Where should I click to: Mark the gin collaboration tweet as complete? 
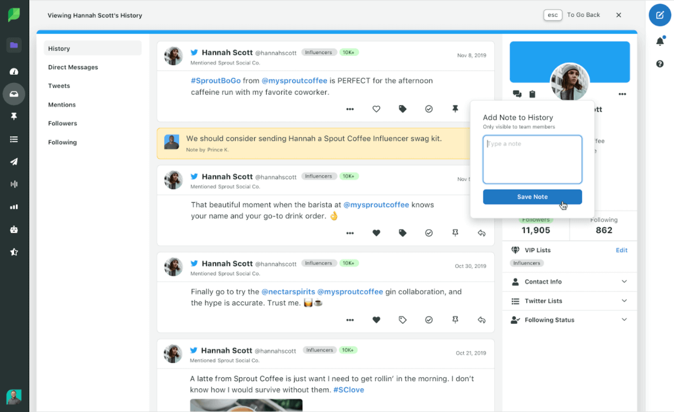click(429, 320)
